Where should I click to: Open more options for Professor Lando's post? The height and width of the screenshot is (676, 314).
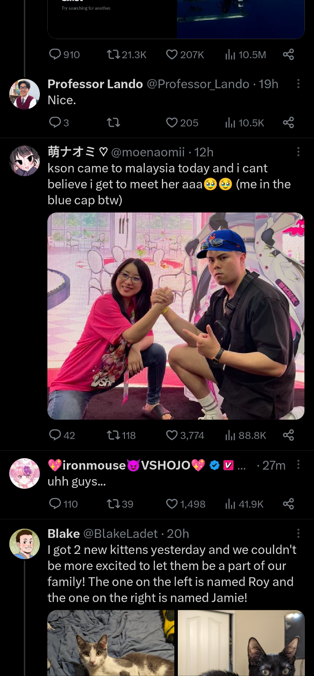pos(298,84)
